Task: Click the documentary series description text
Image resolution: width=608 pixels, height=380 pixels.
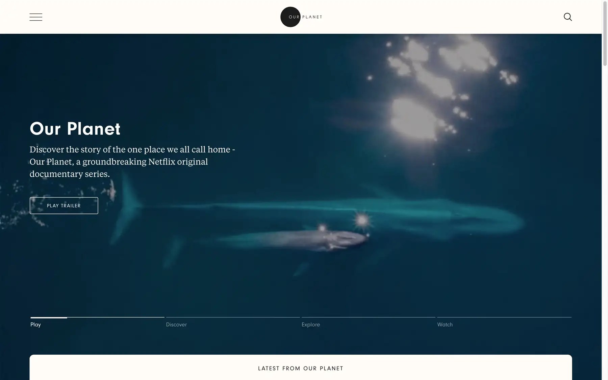Action: point(132,162)
